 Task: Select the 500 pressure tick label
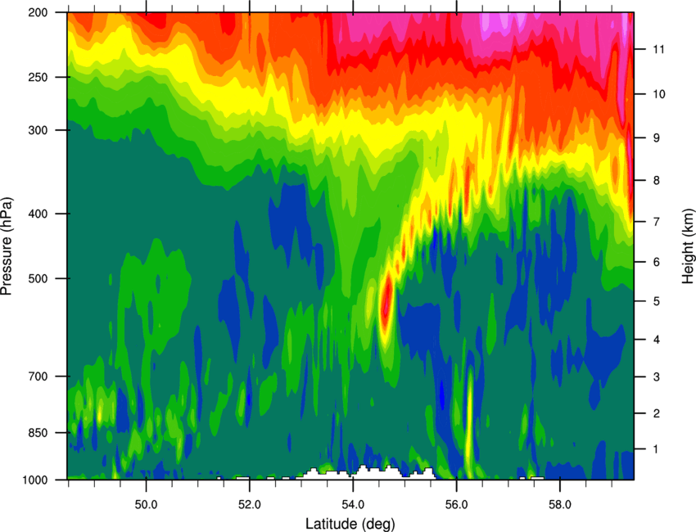pos(38,278)
